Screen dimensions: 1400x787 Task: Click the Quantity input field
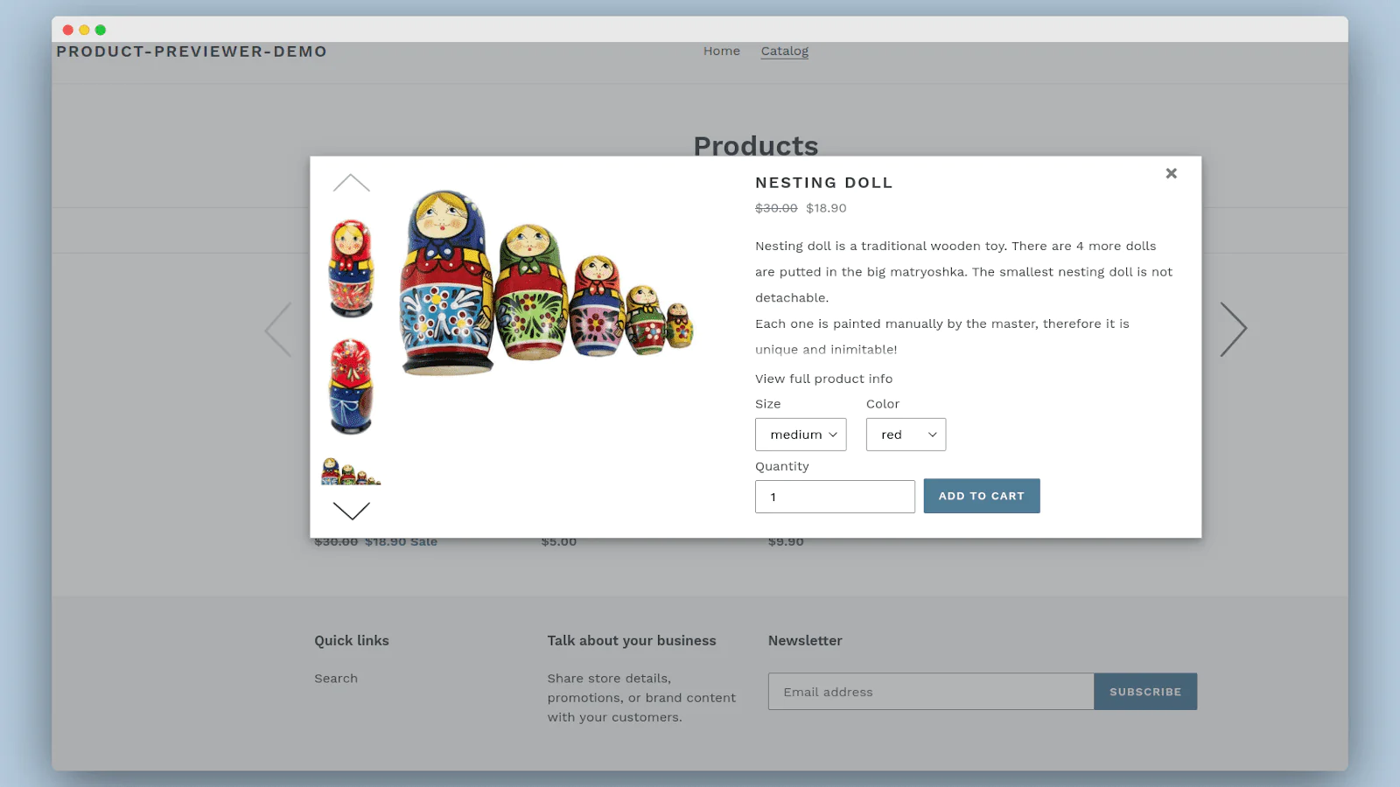835,497
